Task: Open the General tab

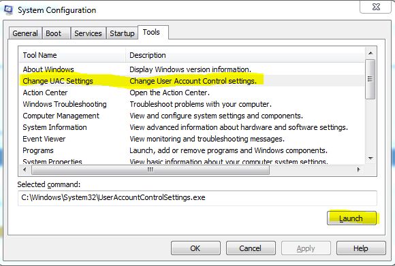Action: 25,33
